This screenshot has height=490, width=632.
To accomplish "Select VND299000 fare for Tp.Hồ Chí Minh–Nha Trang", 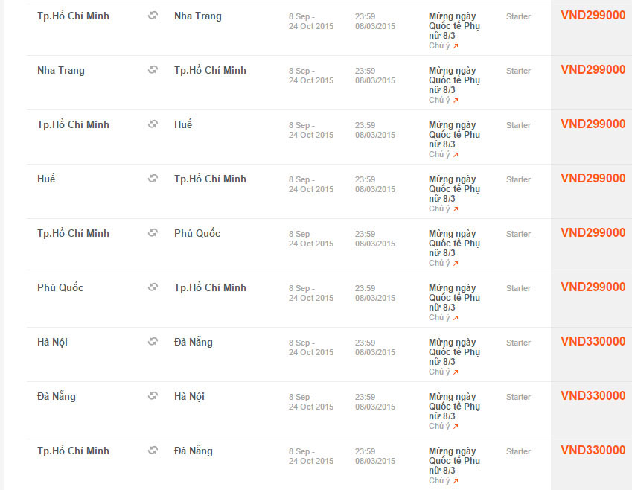I will click(x=593, y=16).
